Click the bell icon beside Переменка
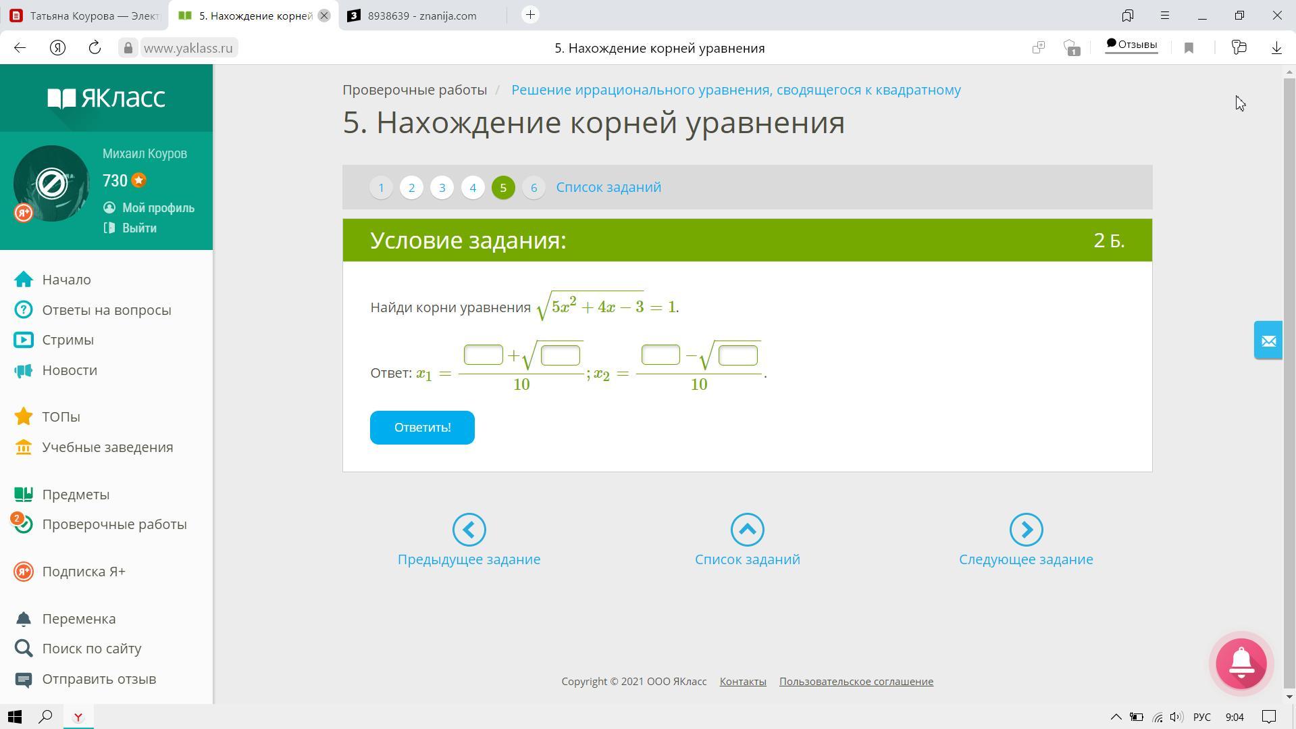The image size is (1296, 729). tap(24, 619)
